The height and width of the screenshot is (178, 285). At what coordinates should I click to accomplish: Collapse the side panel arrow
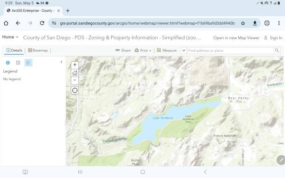click(x=61, y=62)
